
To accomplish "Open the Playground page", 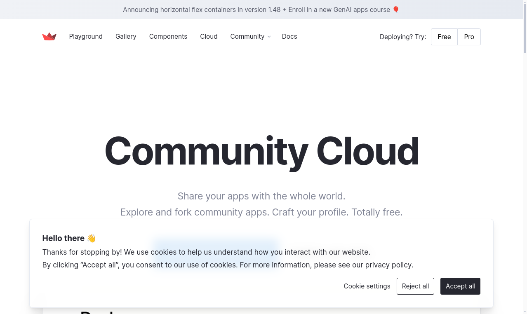I will coord(86,37).
